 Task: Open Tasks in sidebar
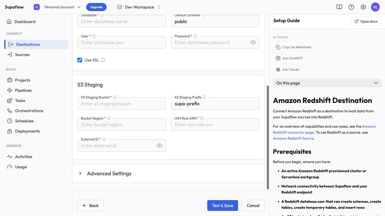point(36,100)
